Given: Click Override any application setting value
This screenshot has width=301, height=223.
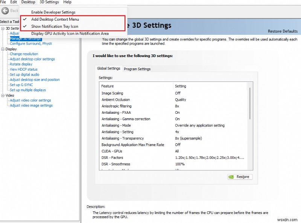Looking at the screenshot, I should pyautogui.click(x=200, y=125).
